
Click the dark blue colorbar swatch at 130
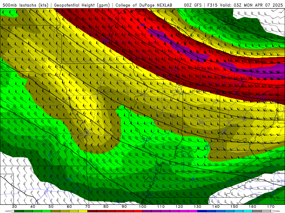tap(202, 211)
